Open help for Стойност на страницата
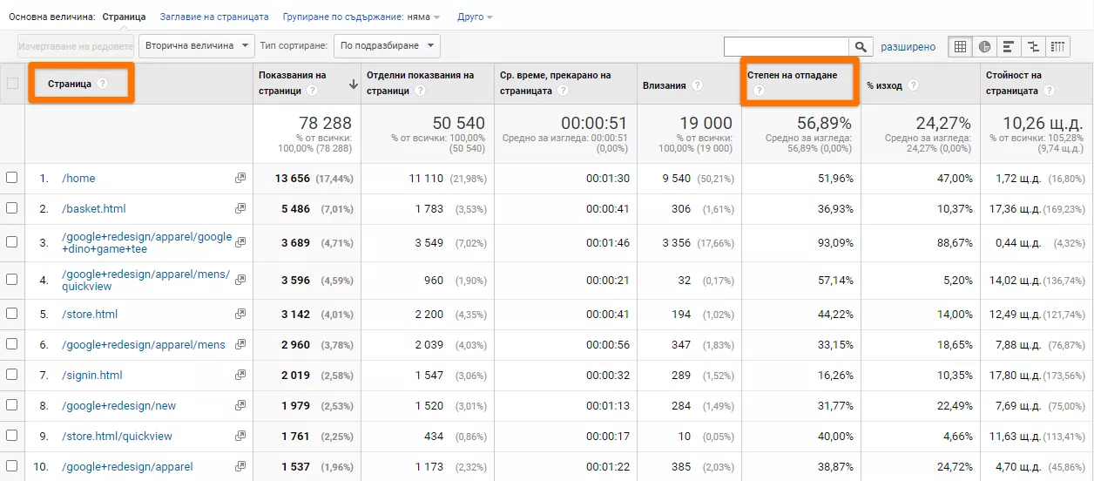This screenshot has width=1094, height=481. point(1049,91)
